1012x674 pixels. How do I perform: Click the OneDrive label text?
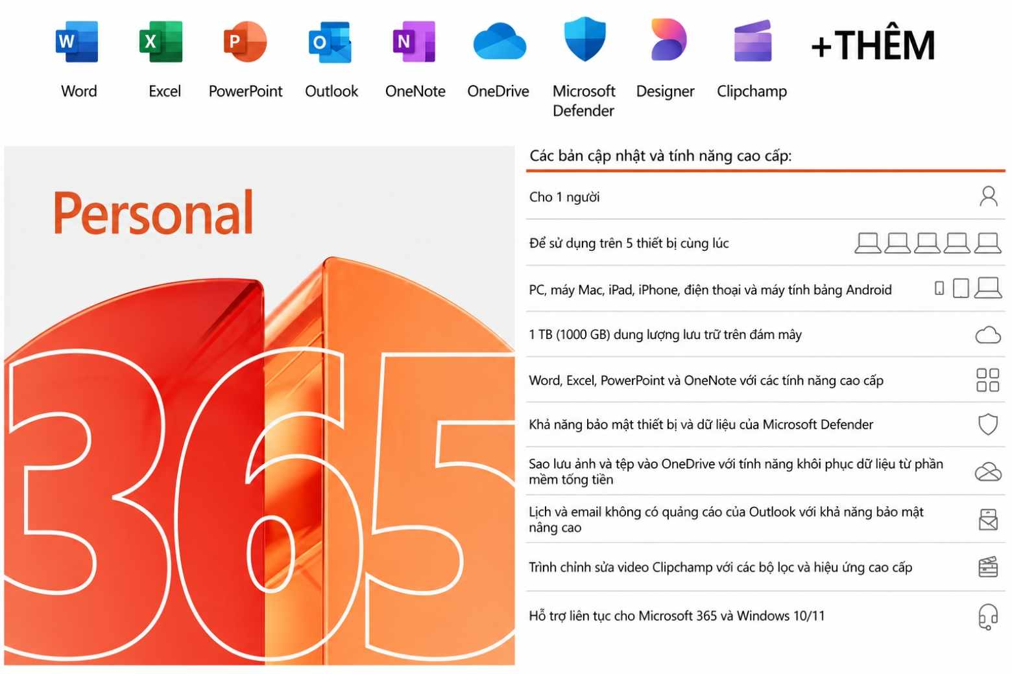point(498,91)
